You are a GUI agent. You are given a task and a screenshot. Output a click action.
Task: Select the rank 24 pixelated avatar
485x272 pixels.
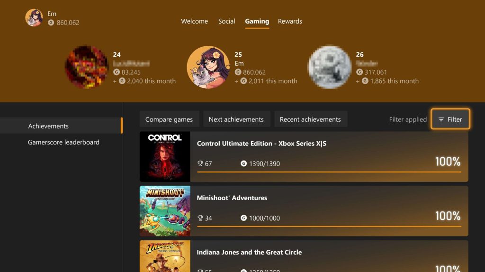(x=87, y=67)
